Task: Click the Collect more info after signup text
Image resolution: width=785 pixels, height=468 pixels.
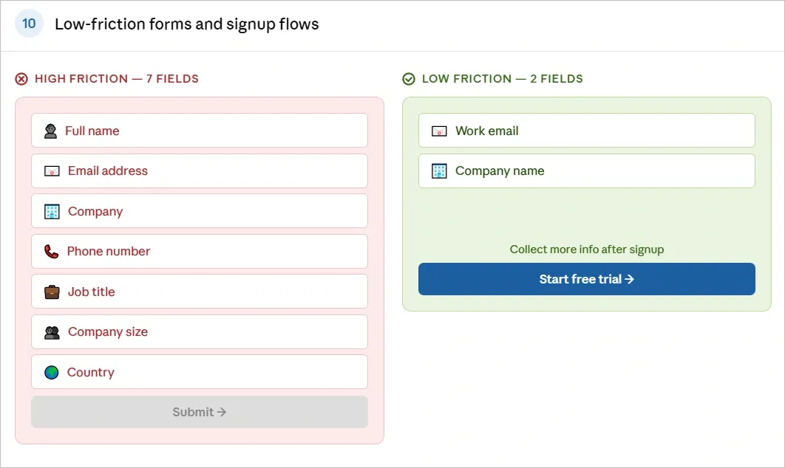Action: click(x=586, y=249)
